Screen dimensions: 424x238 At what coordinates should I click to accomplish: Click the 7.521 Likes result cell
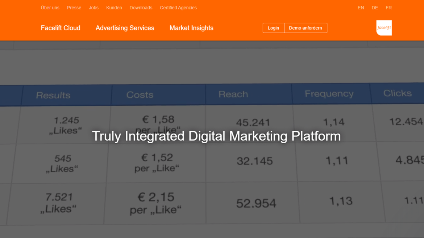point(58,203)
